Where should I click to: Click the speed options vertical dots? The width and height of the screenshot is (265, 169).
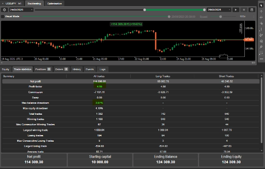pyautogui.click(x=254, y=16)
